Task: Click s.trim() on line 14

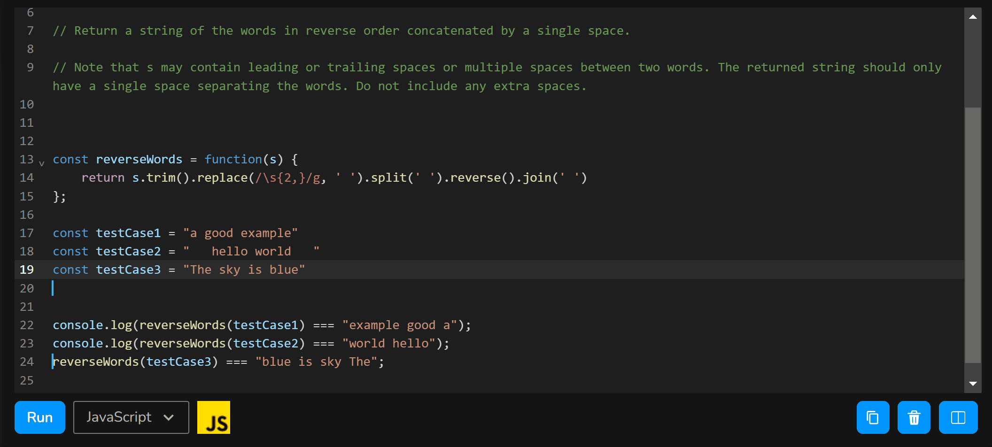Action: click(161, 177)
